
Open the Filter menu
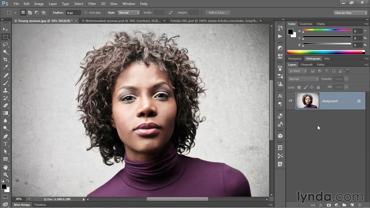point(92,4)
